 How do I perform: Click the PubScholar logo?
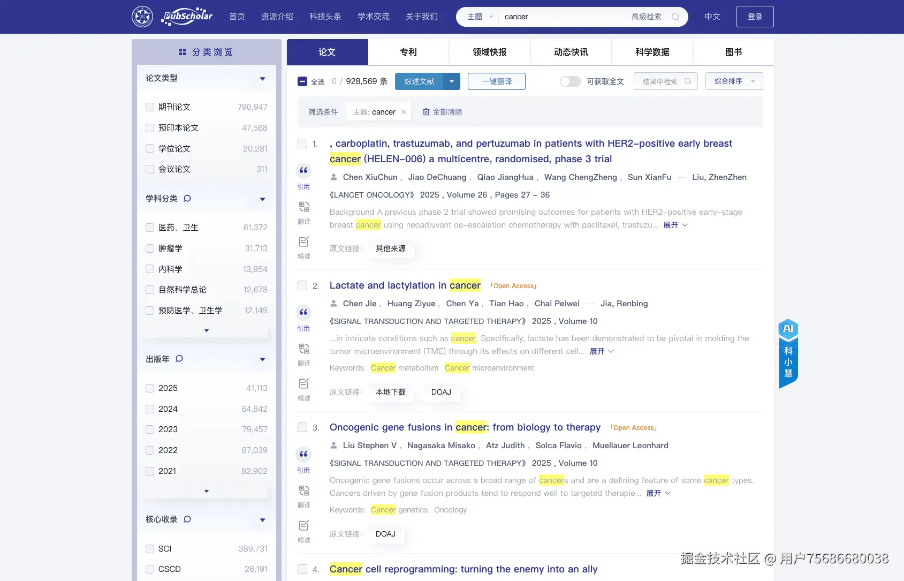tap(187, 17)
